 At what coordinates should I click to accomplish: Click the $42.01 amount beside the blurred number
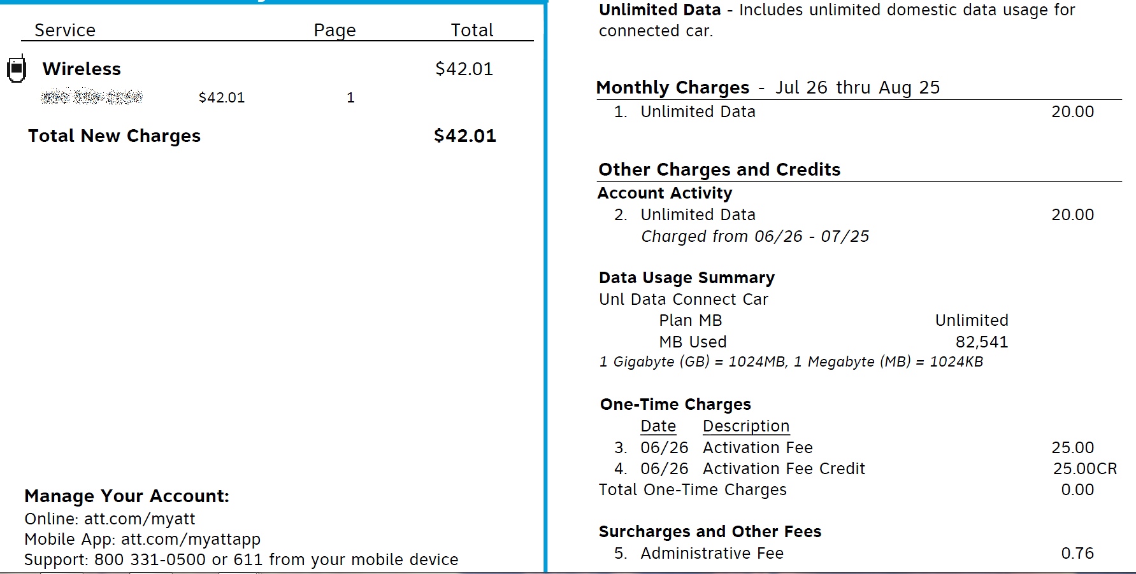click(222, 97)
